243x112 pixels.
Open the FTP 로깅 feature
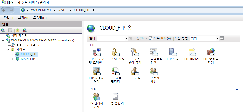(173, 54)
